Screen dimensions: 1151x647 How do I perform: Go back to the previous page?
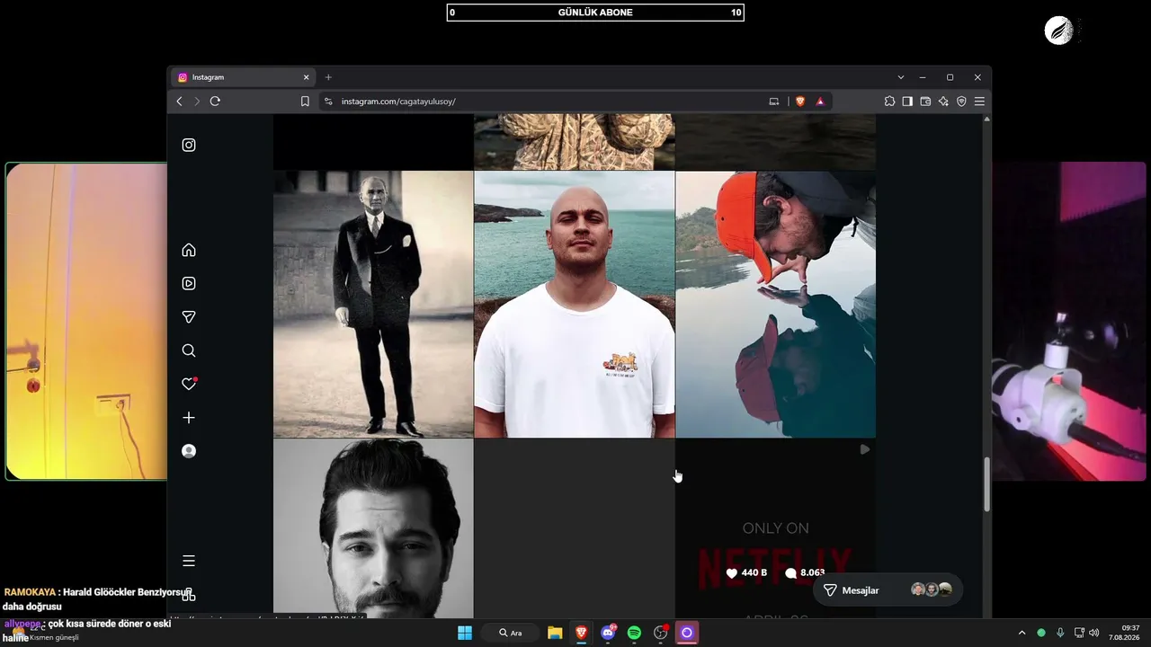pos(179,102)
